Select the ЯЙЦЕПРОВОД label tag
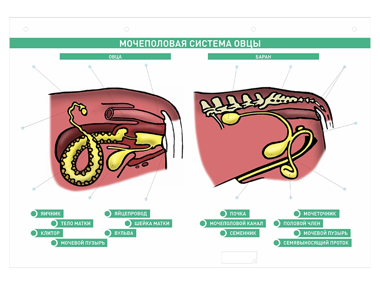Viewport: 380px width, 285px height. coord(127,213)
